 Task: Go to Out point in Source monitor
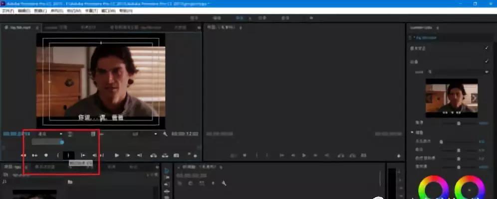point(139,155)
